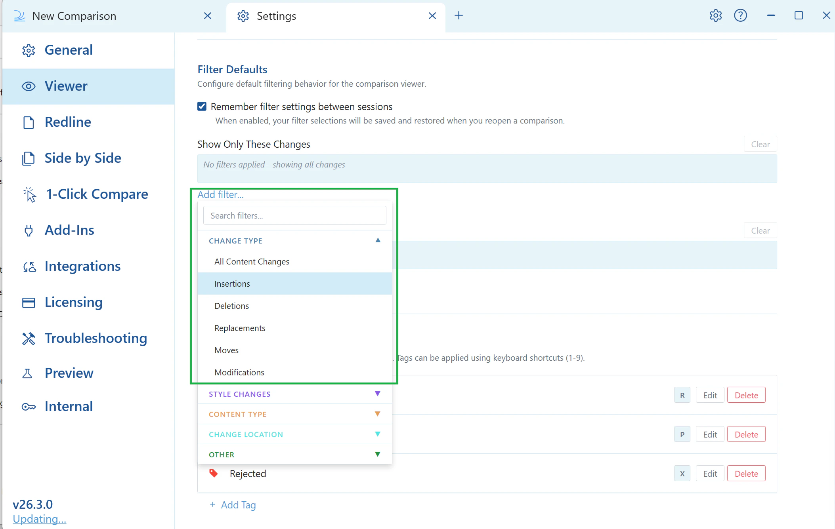Click the red tag icon beside Rejected
This screenshot has width=835, height=529.
[214, 473]
